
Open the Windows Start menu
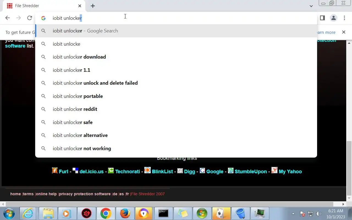[x=9, y=213]
